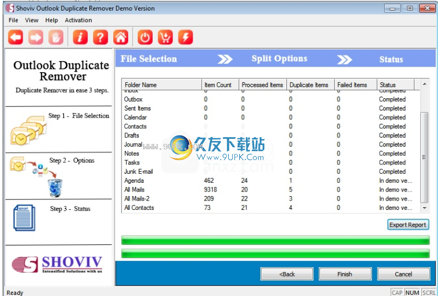
Task: Select the Contacts folder row
Action: pos(271,126)
